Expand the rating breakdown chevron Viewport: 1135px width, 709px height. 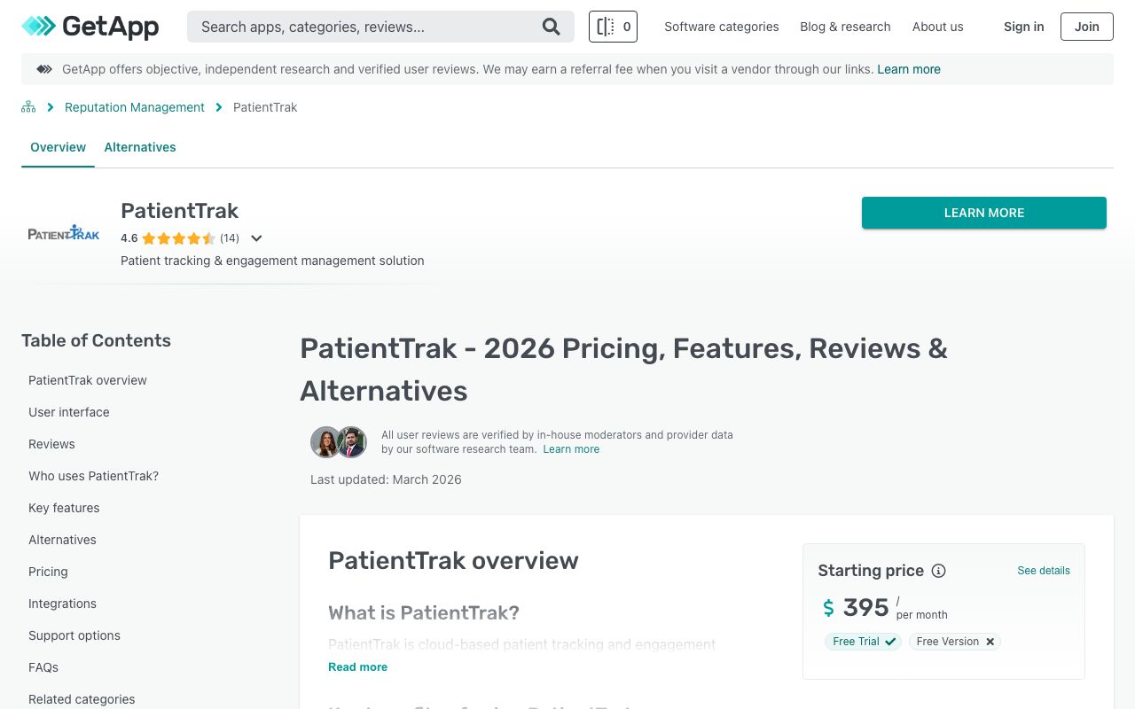256,238
